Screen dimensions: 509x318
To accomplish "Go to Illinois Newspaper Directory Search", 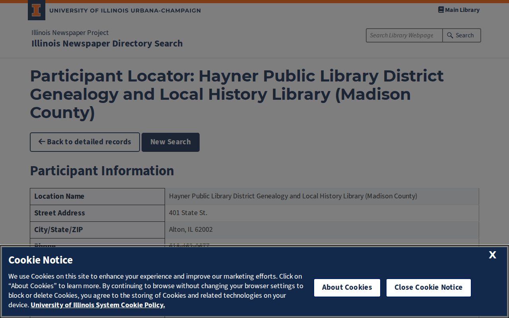I will coord(107,43).
